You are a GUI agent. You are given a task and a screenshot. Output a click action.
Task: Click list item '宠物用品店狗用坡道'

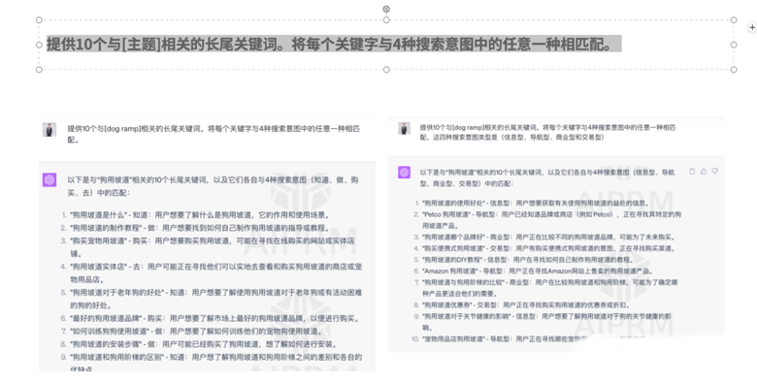point(534,339)
